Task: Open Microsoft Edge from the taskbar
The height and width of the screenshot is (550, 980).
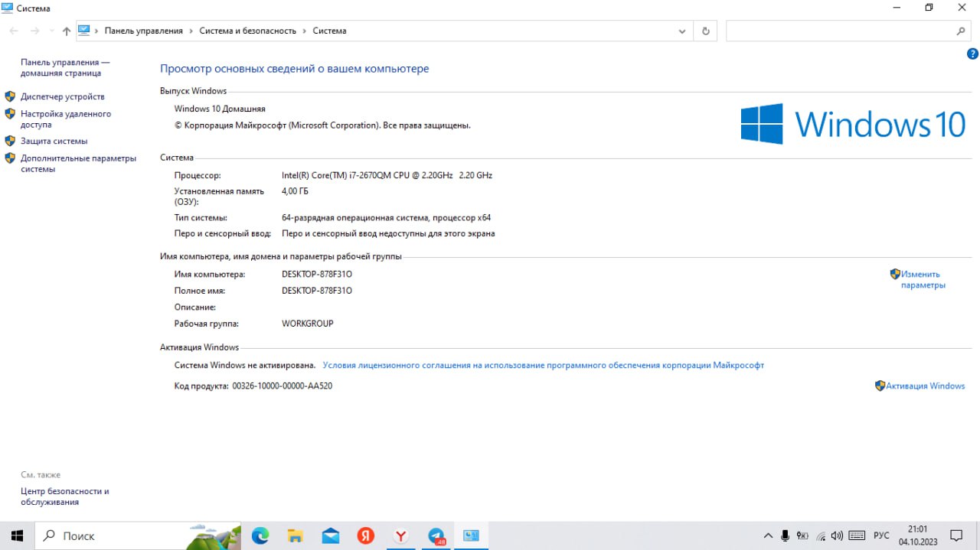Action: click(260, 535)
